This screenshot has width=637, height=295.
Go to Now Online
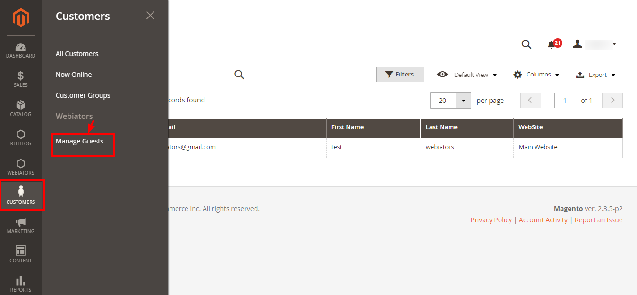click(x=74, y=75)
